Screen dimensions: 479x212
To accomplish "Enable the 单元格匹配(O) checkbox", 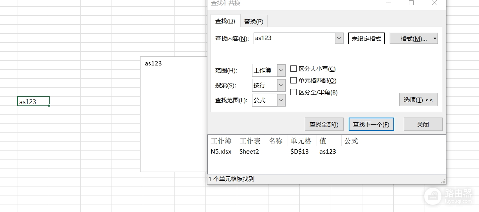I will (x=294, y=81).
